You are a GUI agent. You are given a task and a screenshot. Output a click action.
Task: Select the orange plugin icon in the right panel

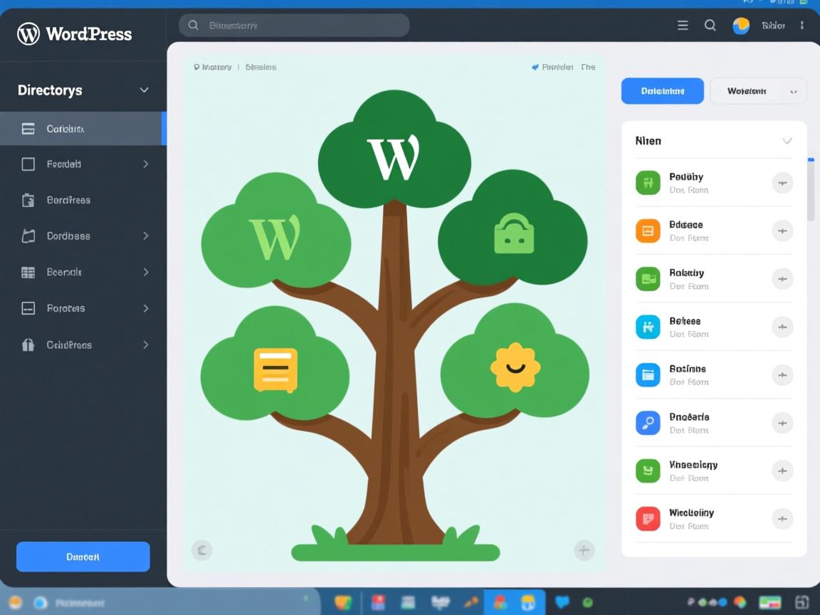point(648,231)
